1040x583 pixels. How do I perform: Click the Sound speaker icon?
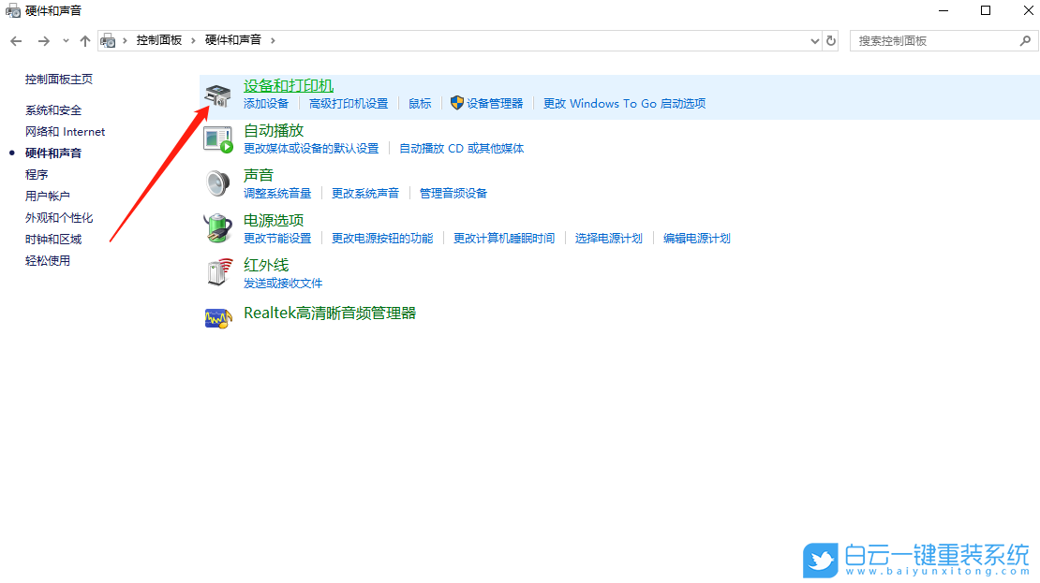click(x=217, y=182)
